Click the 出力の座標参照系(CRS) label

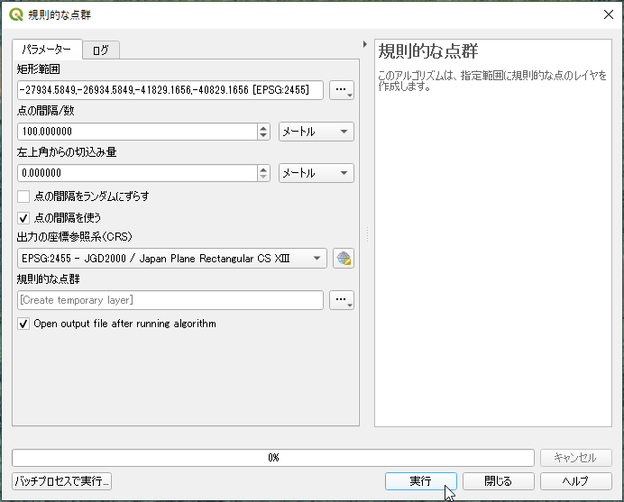click(75, 237)
